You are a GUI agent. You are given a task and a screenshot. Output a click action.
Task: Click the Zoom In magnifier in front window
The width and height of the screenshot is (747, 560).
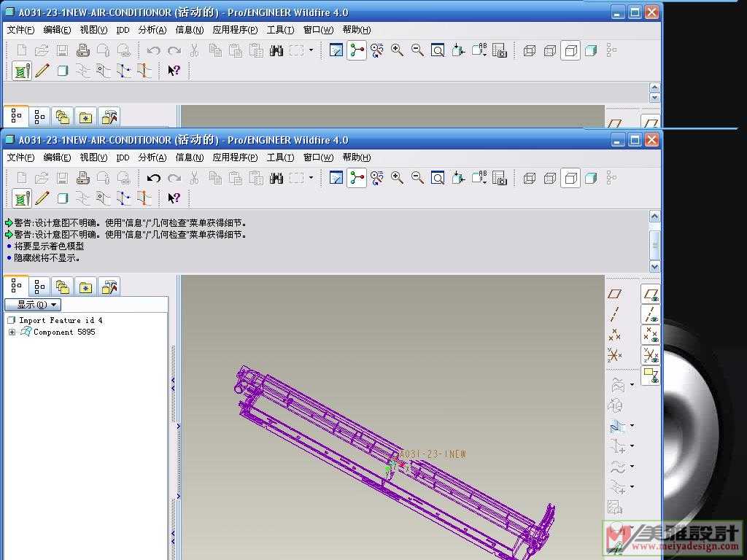pyautogui.click(x=397, y=178)
